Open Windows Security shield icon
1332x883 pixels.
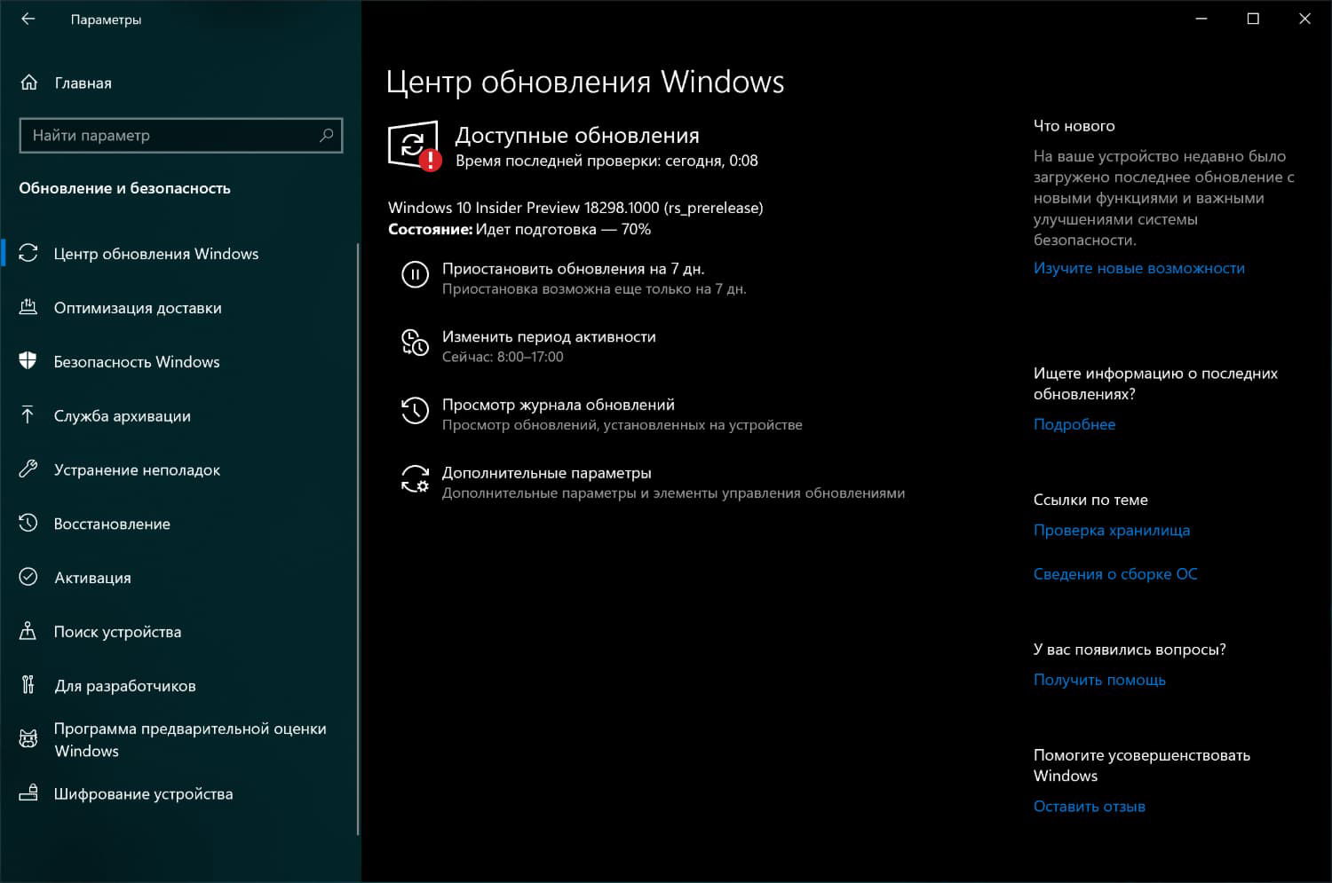[x=28, y=361]
